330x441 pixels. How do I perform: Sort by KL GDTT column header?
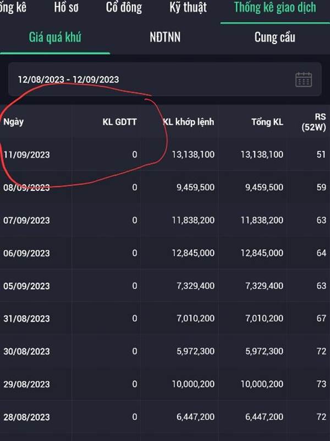pyautogui.click(x=119, y=122)
